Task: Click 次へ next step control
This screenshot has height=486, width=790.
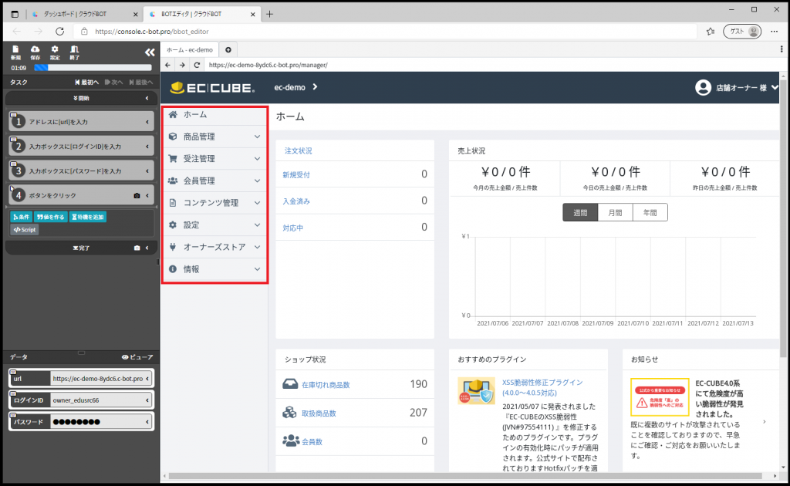Action: [114, 82]
